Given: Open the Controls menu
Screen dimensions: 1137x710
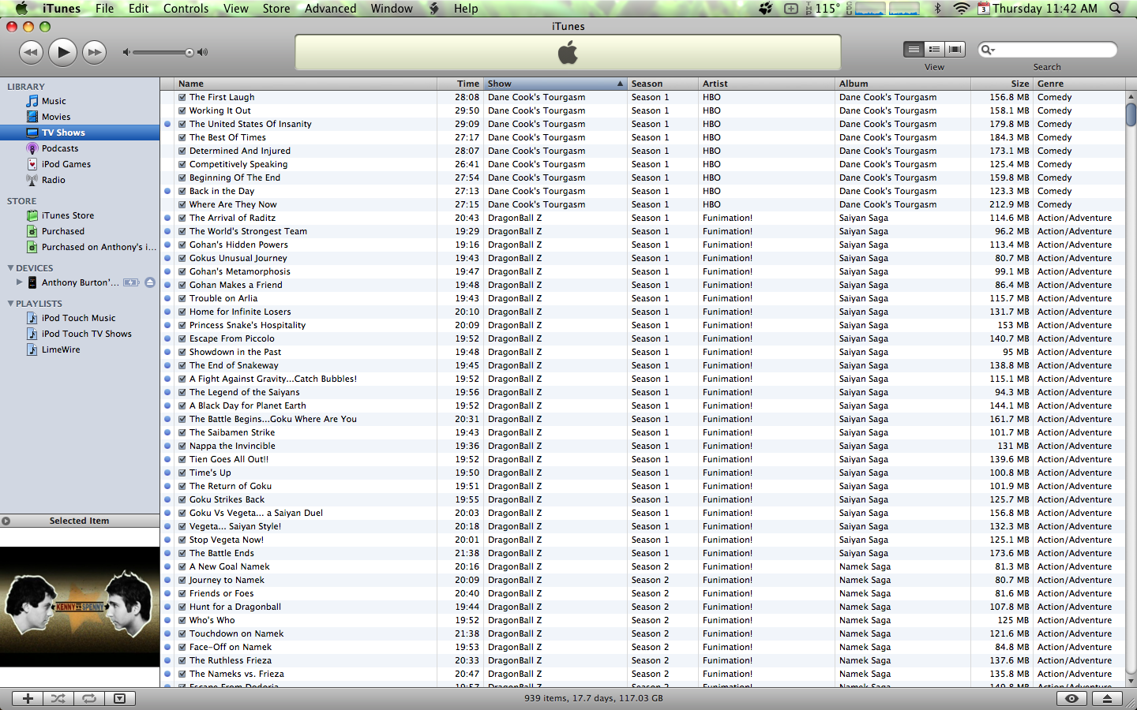Looking at the screenshot, I should [186, 9].
